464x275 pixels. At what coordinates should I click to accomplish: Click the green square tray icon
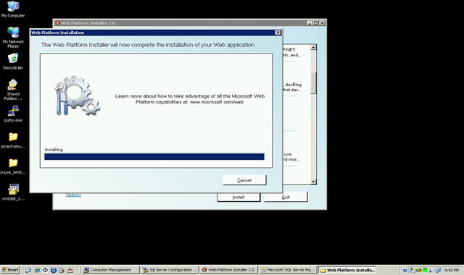425,270
